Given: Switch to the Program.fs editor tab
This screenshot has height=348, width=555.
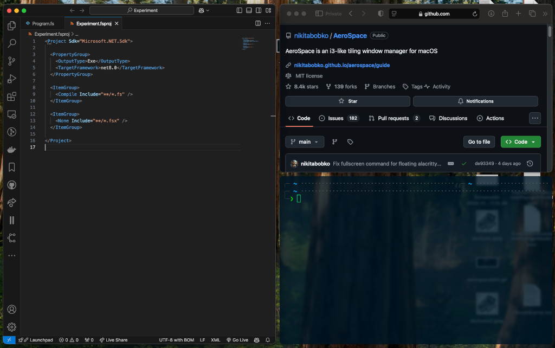Looking at the screenshot, I should tap(42, 23).
